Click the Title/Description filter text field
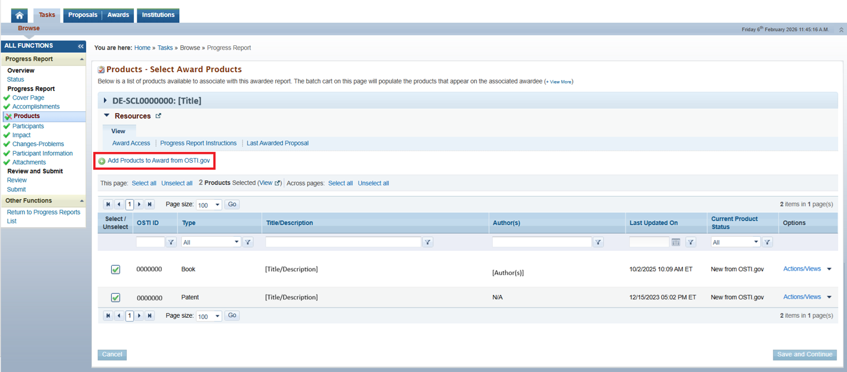Image resolution: width=847 pixels, height=372 pixels. tap(343, 242)
